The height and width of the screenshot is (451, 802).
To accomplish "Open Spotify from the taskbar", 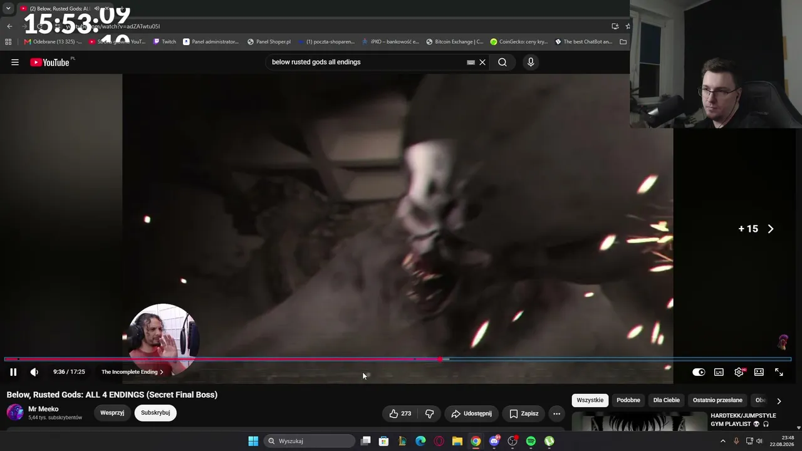I will click(x=531, y=441).
